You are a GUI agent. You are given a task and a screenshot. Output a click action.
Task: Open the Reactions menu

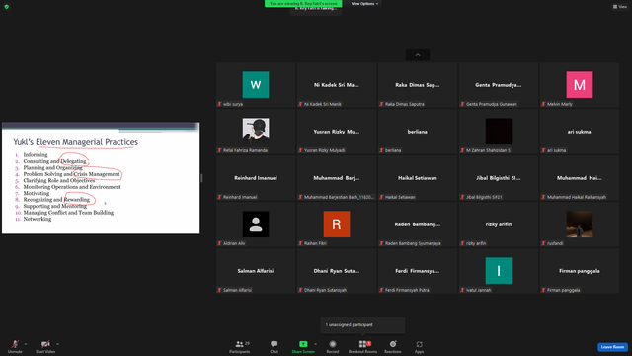pyautogui.click(x=393, y=346)
